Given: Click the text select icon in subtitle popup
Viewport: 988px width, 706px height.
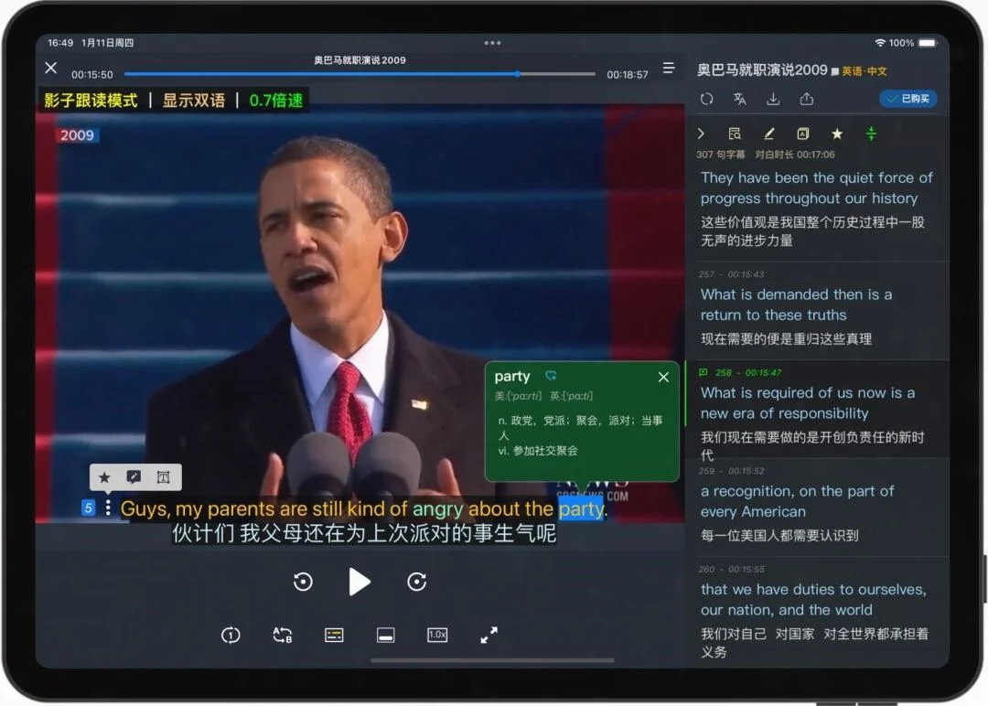Looking at the screenshot, I should 163,477.
